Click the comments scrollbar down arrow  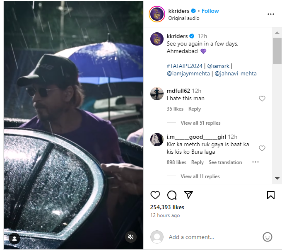(x=277, y=179)
